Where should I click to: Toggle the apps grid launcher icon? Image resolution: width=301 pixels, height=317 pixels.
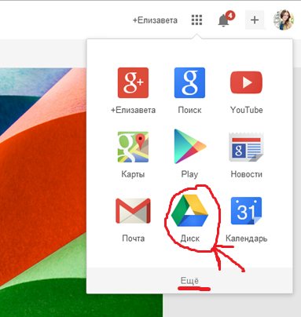pyautogui.click(x=196, y=20)
